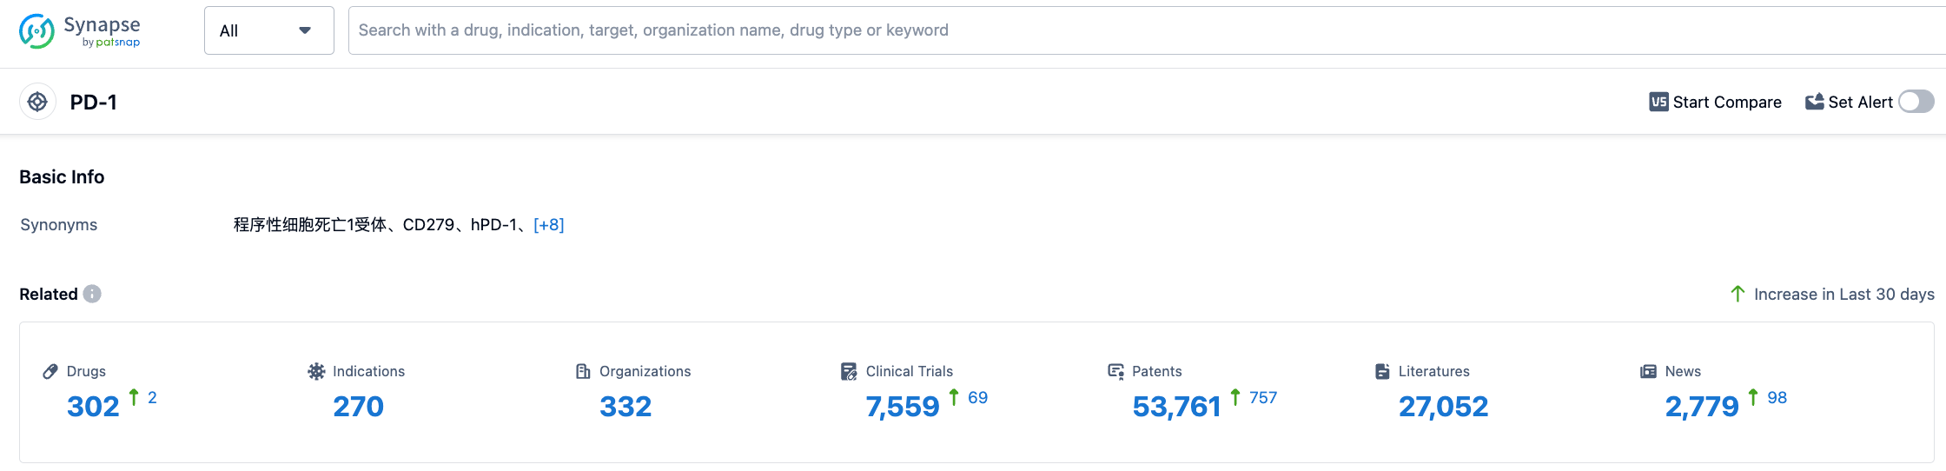This screenshot has height=471, width=1946.
Task: Click the Related info icon
Action: pos(92,295)
